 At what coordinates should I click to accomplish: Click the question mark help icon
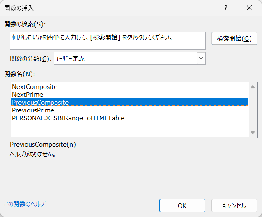226,8
